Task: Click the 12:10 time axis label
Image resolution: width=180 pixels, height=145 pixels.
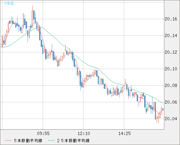Action: pyautogui.click(x=84, y=133)
